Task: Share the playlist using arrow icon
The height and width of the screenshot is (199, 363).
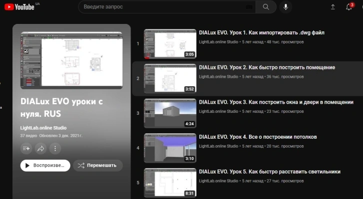Action: [40, 149]
